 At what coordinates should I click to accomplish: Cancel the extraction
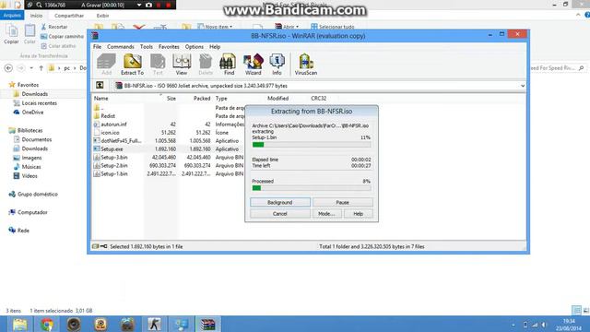(x=280, y=213)
